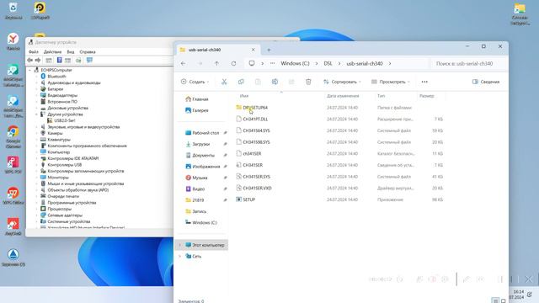Click the scan hardware monitor icon in Device Manager
The width and height of the screenshot is (539, 303).
click(89, 60)
